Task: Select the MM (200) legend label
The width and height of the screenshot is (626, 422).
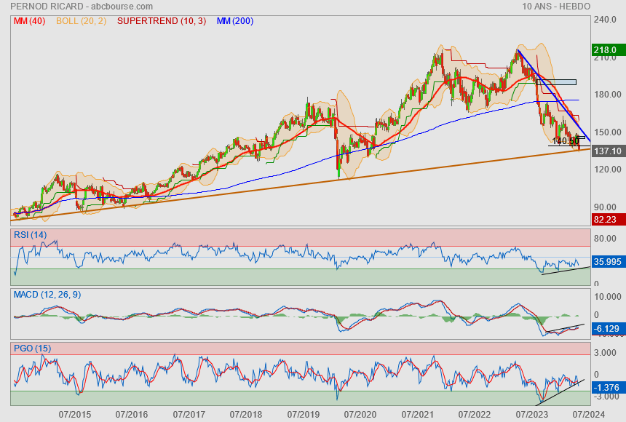Action: (x=235, y=21)
